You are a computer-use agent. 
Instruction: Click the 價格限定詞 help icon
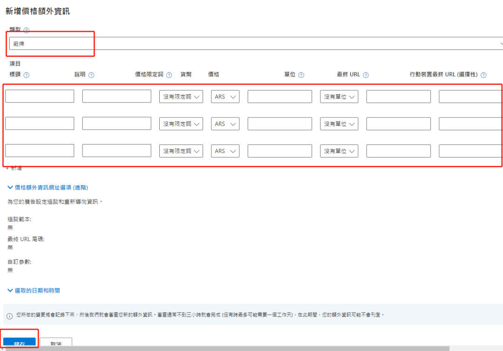pyautogui.click(x=168, y=75)
